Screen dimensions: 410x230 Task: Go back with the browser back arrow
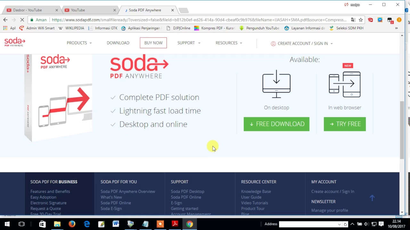tap(5, 20)
